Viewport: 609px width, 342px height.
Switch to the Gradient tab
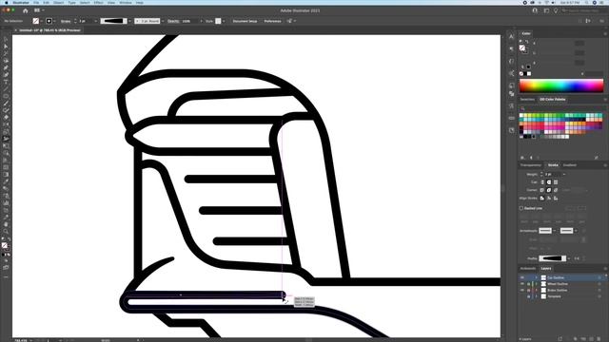pos(570,165)
